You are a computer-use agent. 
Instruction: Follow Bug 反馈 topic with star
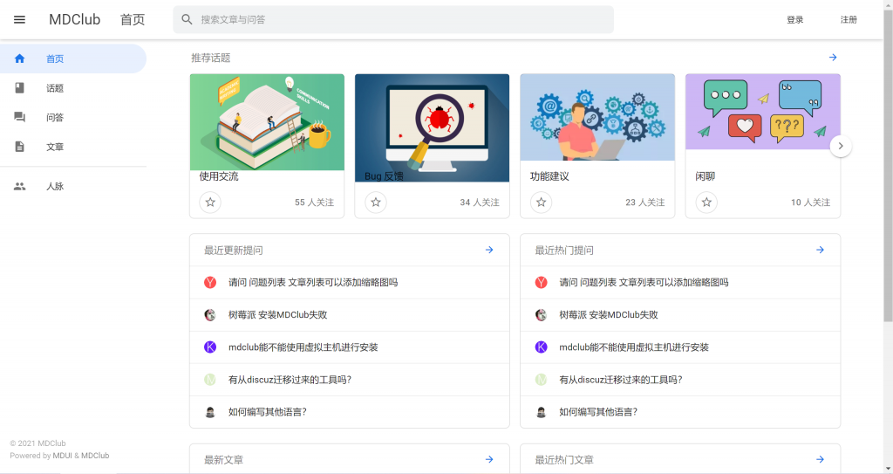[x=376, y=202]
